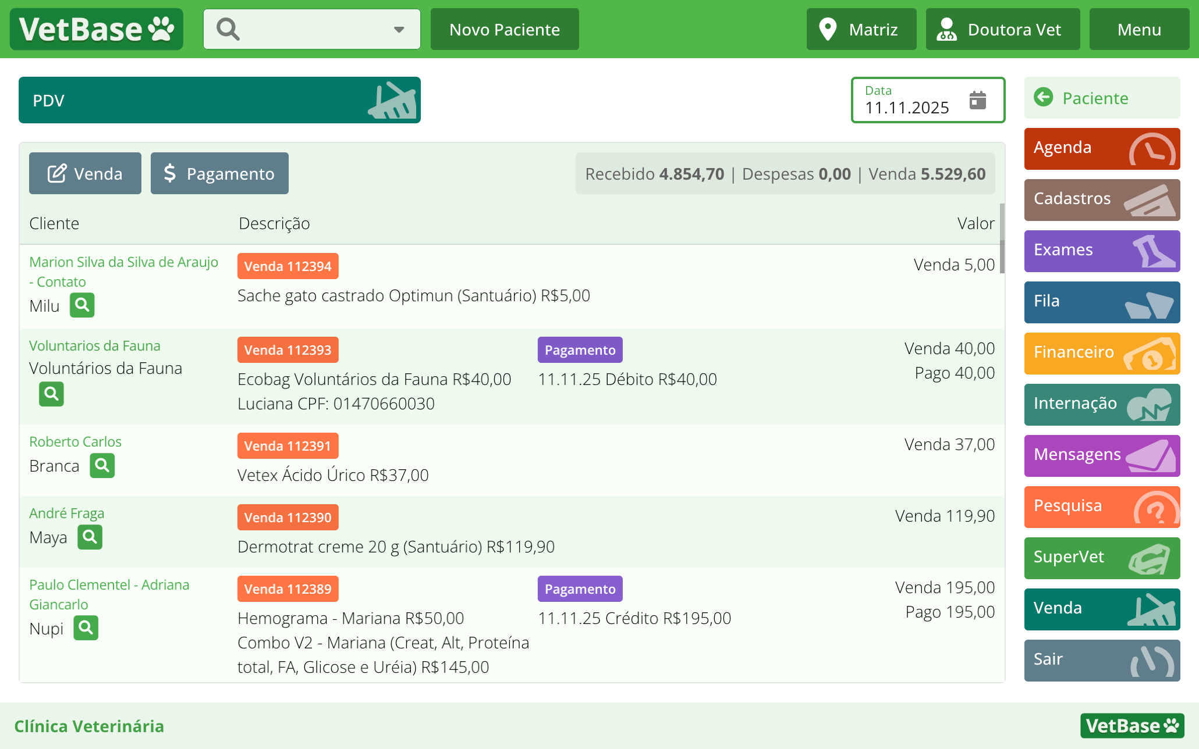Viewport: 1199px width, 749px height.
Task: Click magnifier icon beside Branca
Action: click(x=102, y=465)
